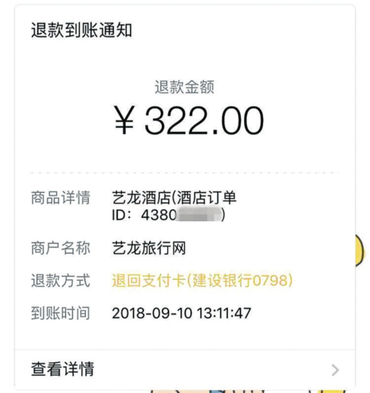Tap the refund amount ¥322.00
Image resolution: width=370 pixels, height=393 pixels.
[x=189, y=121]
